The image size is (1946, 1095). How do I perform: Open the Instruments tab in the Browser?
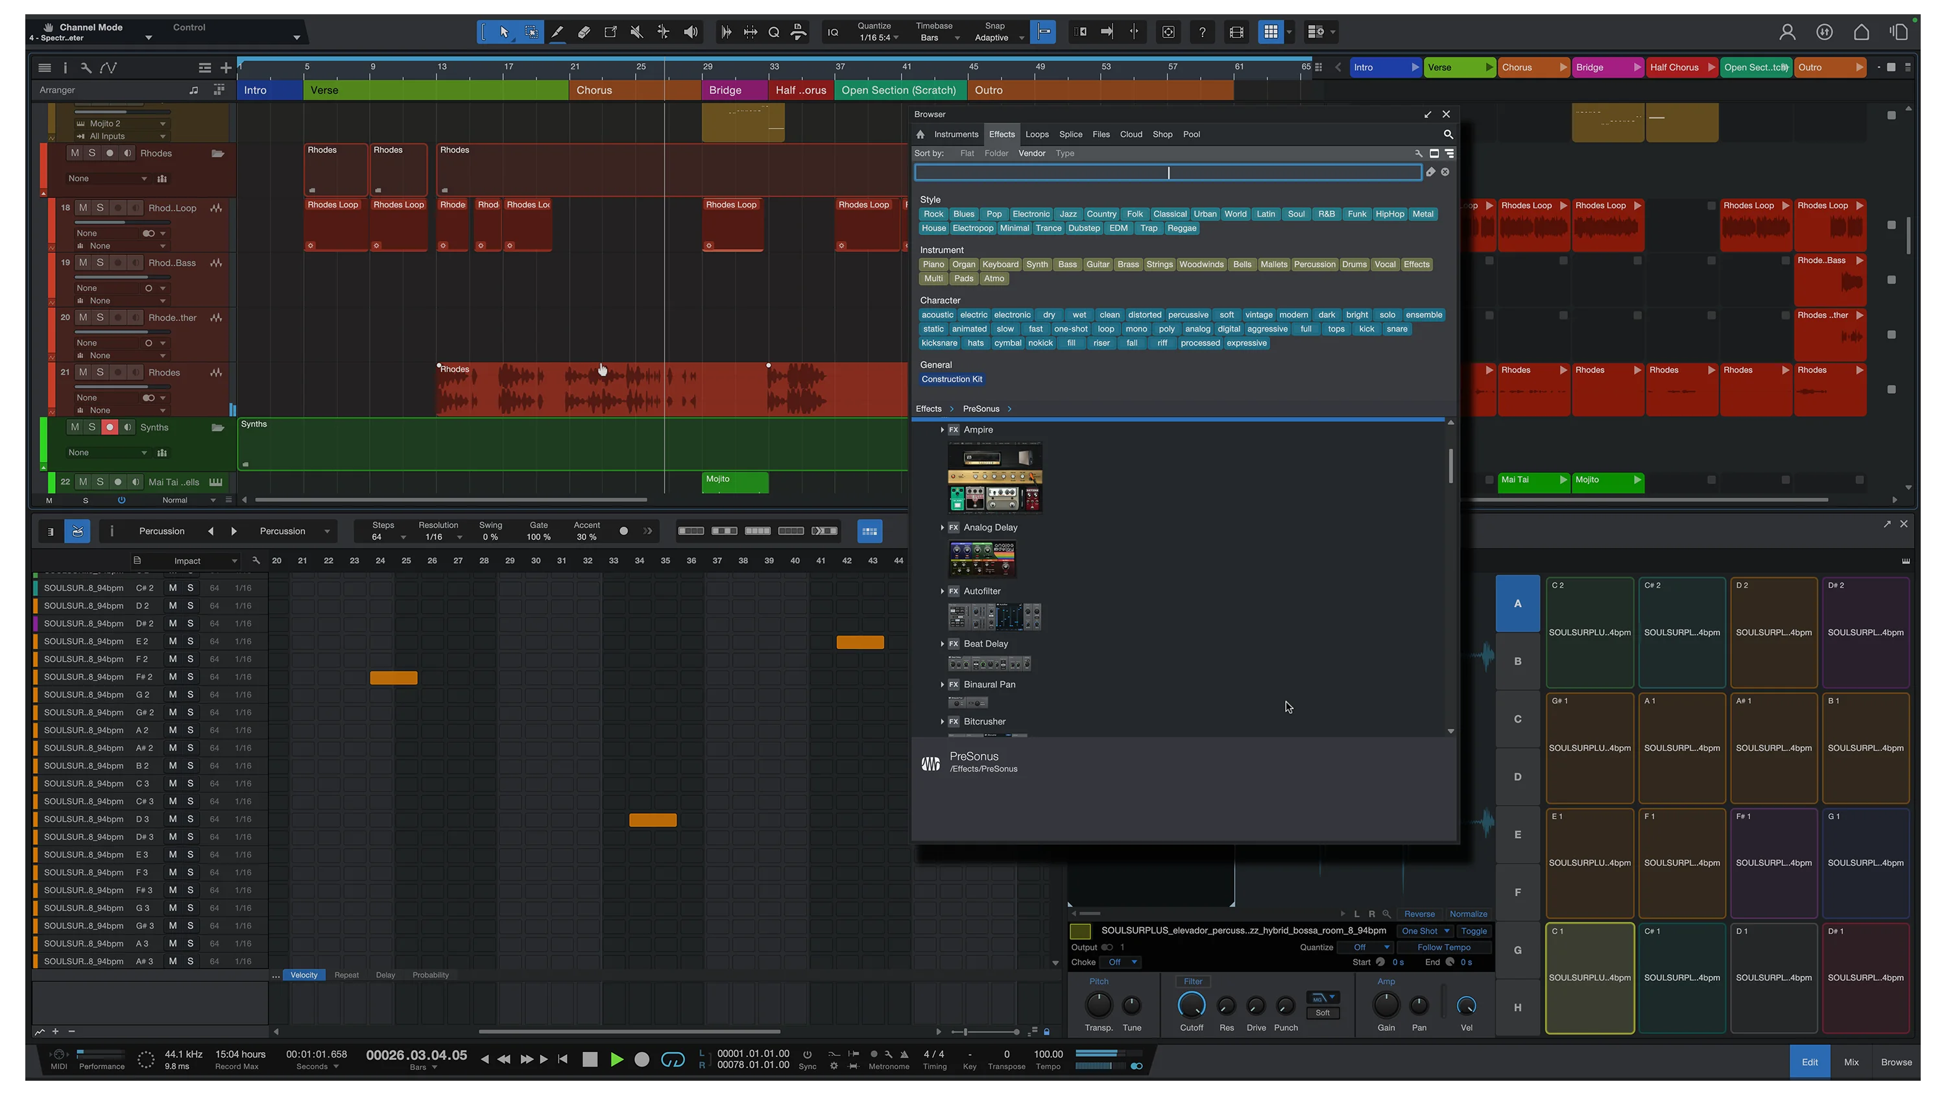click(956, 134)
